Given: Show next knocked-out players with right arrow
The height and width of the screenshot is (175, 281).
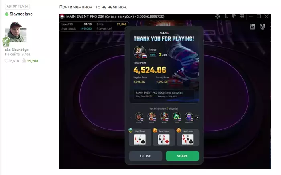Looking at the screenshot, I should [x=197, y=117].
